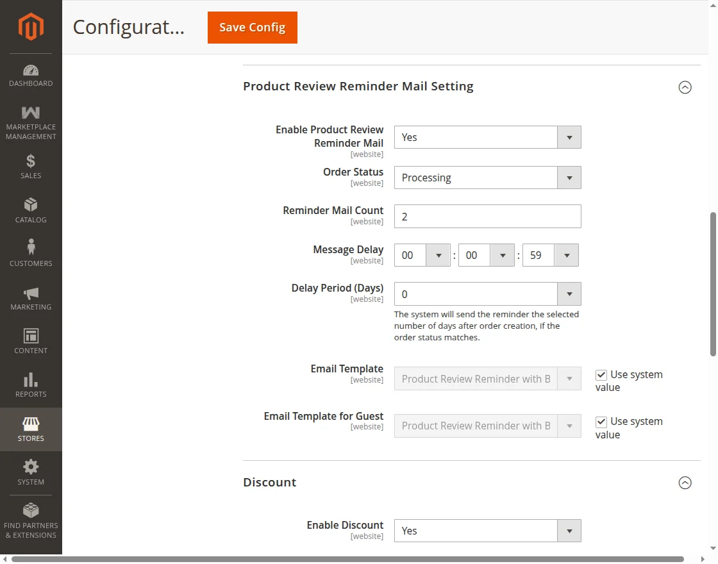Open the Customers person icon
The width and height of the screenshot is (718, 564).
tap(31, 247)
